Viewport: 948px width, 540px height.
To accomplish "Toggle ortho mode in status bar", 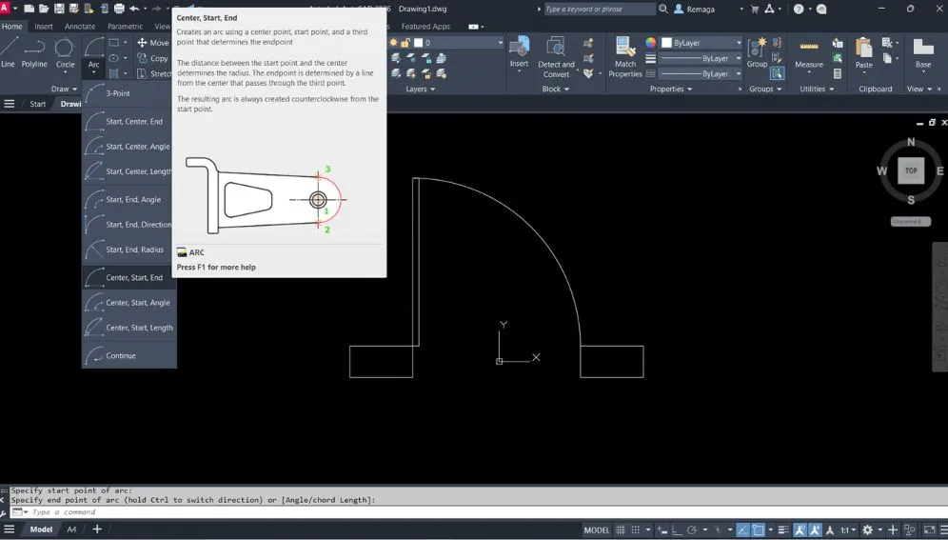I will (674, 530).
